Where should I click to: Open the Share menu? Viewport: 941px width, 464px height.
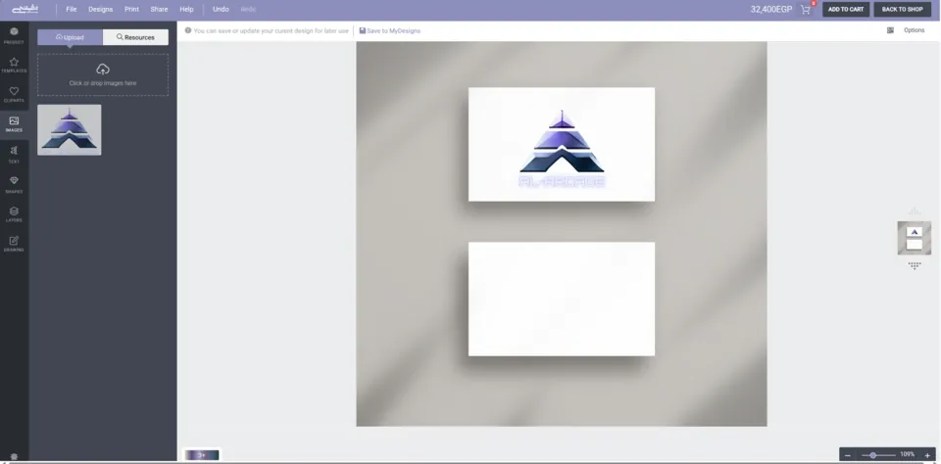159,10
